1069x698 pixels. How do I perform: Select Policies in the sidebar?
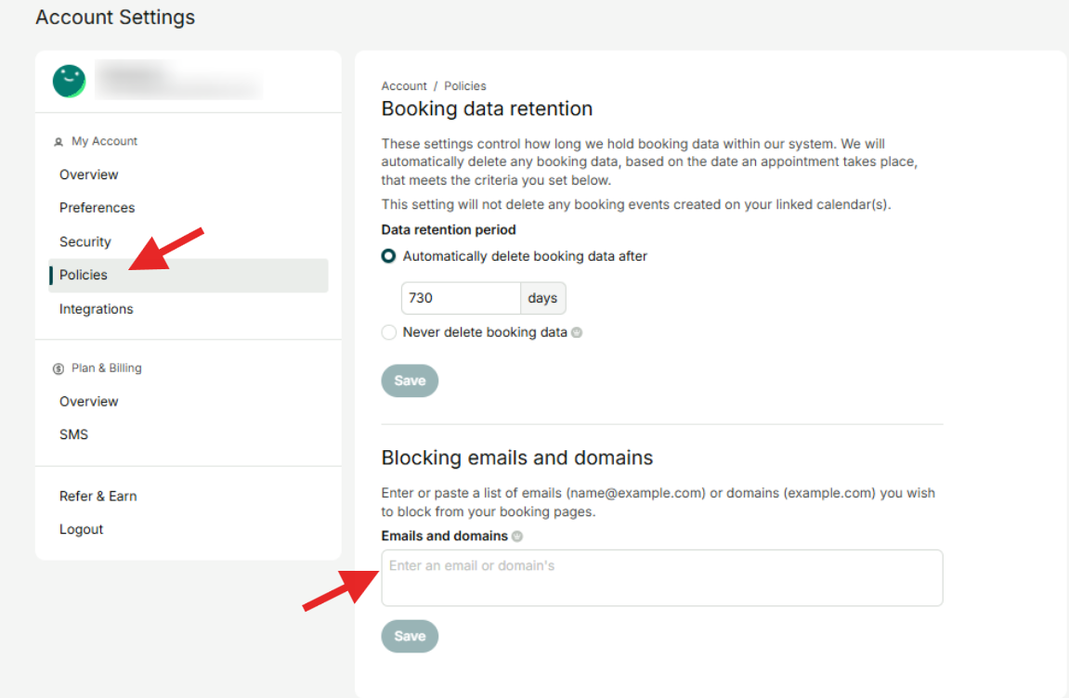click(84, 275)
